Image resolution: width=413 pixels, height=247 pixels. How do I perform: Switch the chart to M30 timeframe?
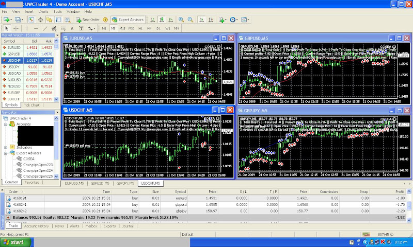(x=131, y=28)
